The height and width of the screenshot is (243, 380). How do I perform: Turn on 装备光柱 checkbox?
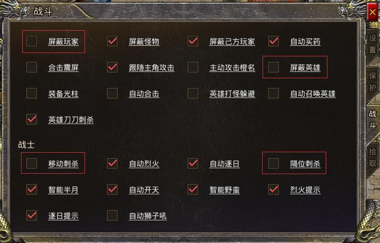[32, 93]
